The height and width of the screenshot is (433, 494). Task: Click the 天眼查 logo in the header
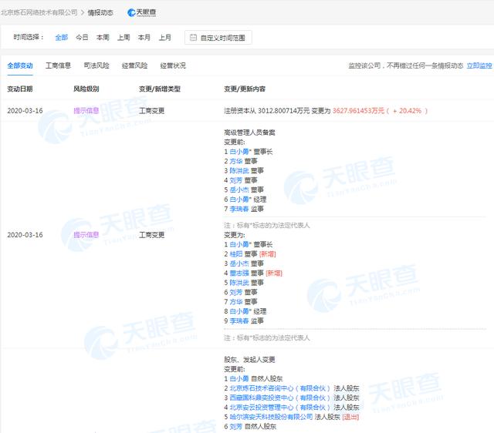(x=142, y=12)
